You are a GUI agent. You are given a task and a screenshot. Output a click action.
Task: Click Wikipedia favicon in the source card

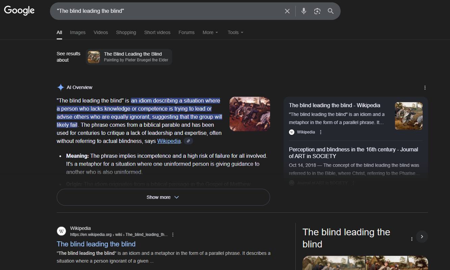point(292,132)
